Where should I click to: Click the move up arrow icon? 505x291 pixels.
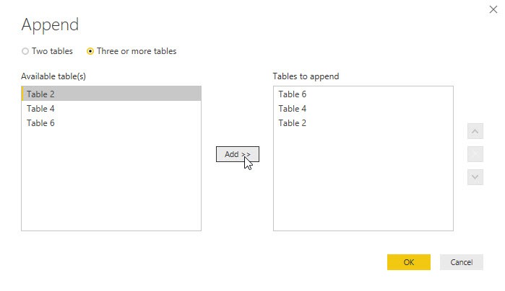click(x=475, y=131)
